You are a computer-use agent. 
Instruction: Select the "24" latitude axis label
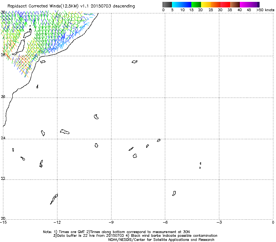(3, 138)
